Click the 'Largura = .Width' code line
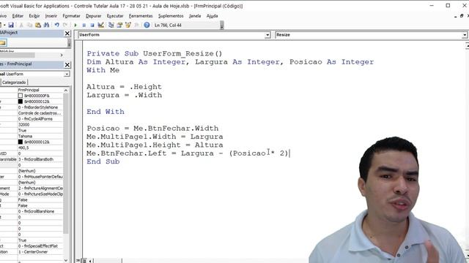Image resolution: width=469 pixels, height=263 pixels. [124, 95]
